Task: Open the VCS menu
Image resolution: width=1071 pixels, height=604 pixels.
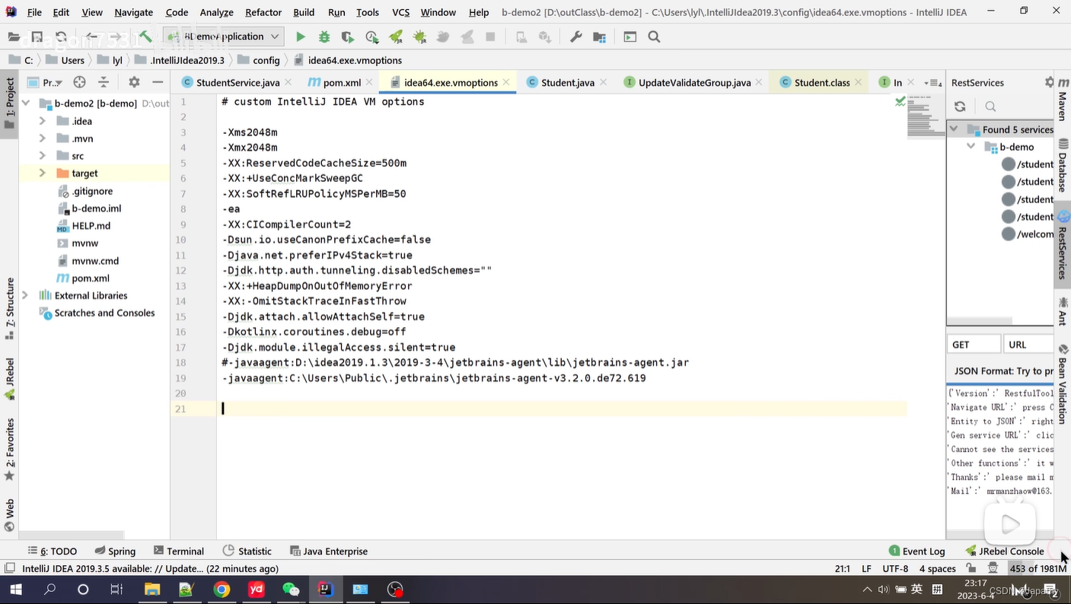Action: (x=400, y=12)
